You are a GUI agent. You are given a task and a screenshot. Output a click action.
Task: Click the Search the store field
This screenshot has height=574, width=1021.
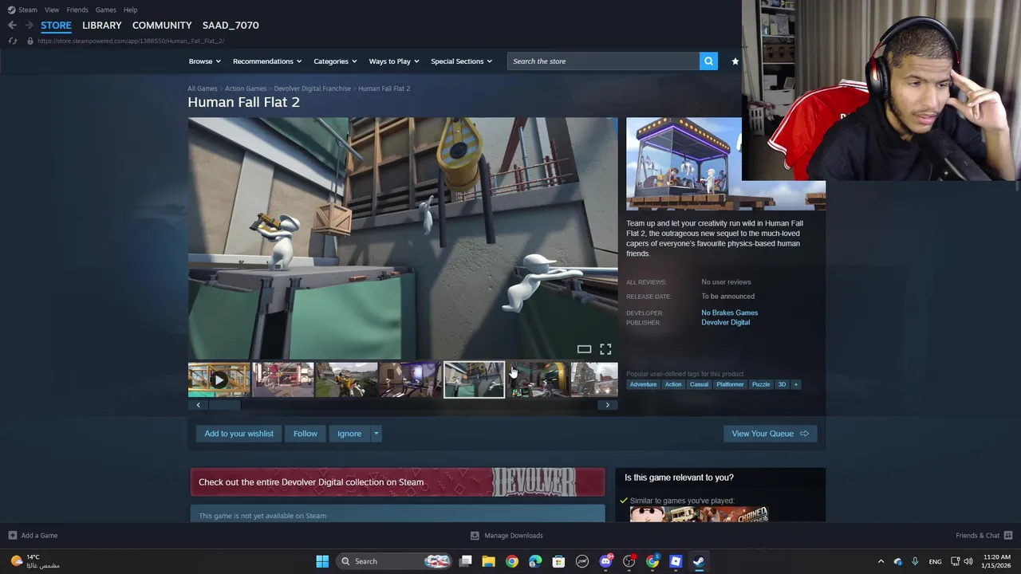(x=603, y=61)
